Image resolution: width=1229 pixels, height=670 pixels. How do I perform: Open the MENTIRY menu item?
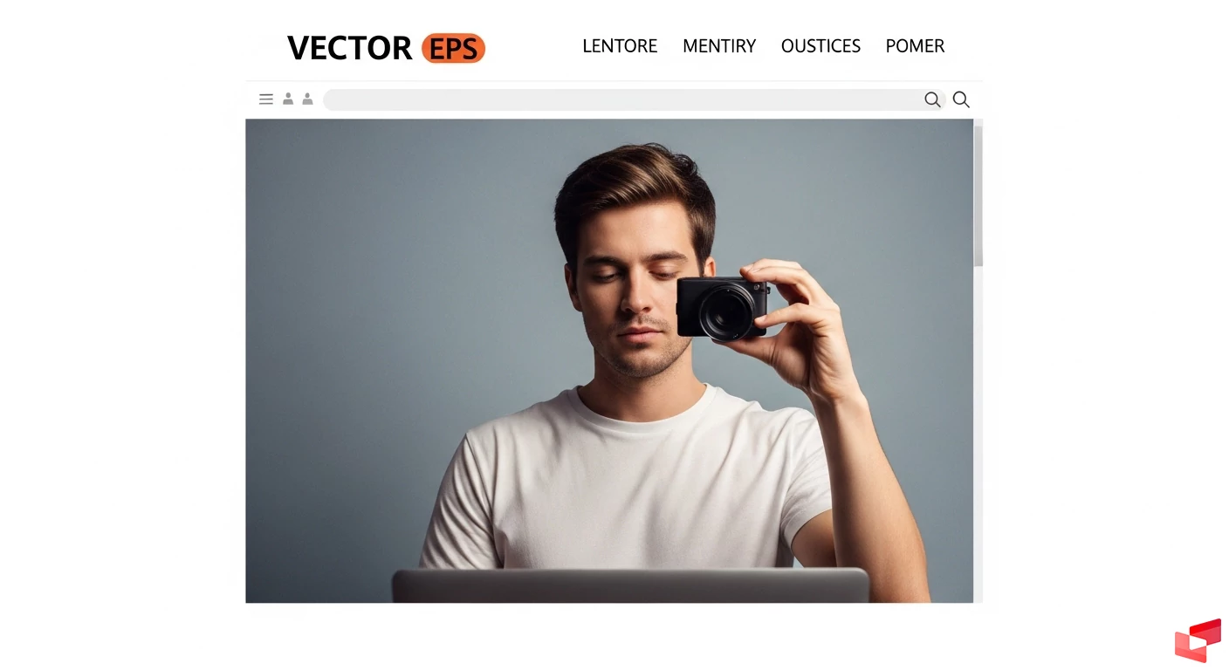coord(719,46)
